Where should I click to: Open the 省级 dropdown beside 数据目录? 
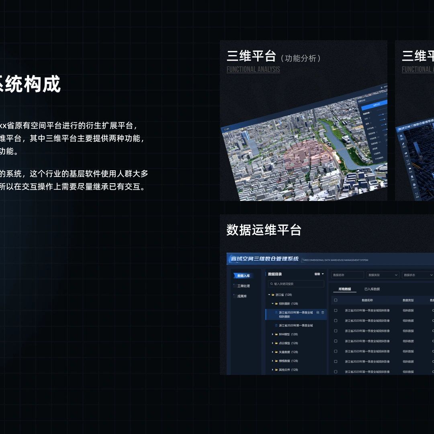319,274
